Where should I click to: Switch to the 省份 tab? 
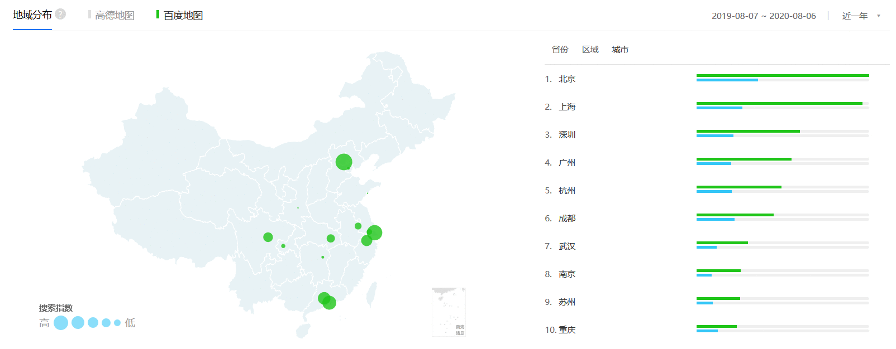pos(560,49)
